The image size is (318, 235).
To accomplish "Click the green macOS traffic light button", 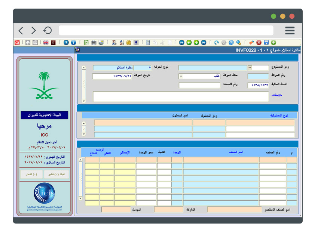I will point(273,16).
